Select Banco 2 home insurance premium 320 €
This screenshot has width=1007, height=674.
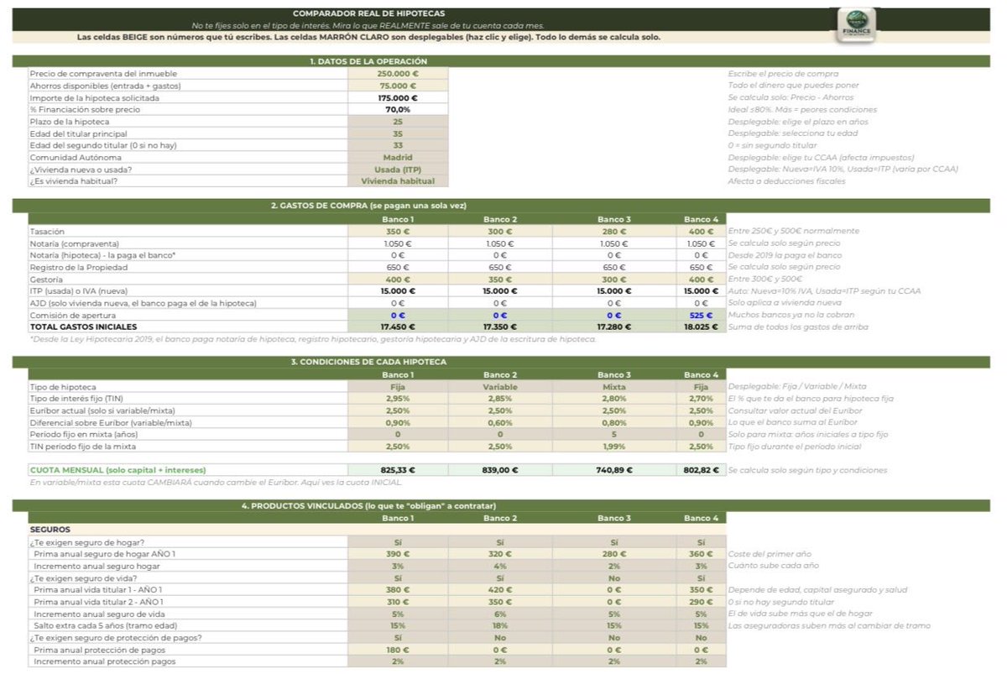pyautogui.click(x=500, y=554)
